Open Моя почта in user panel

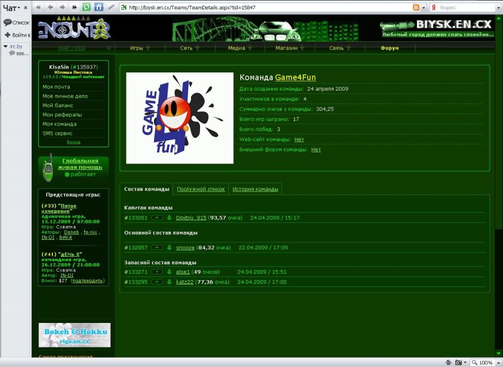point(56,87)
